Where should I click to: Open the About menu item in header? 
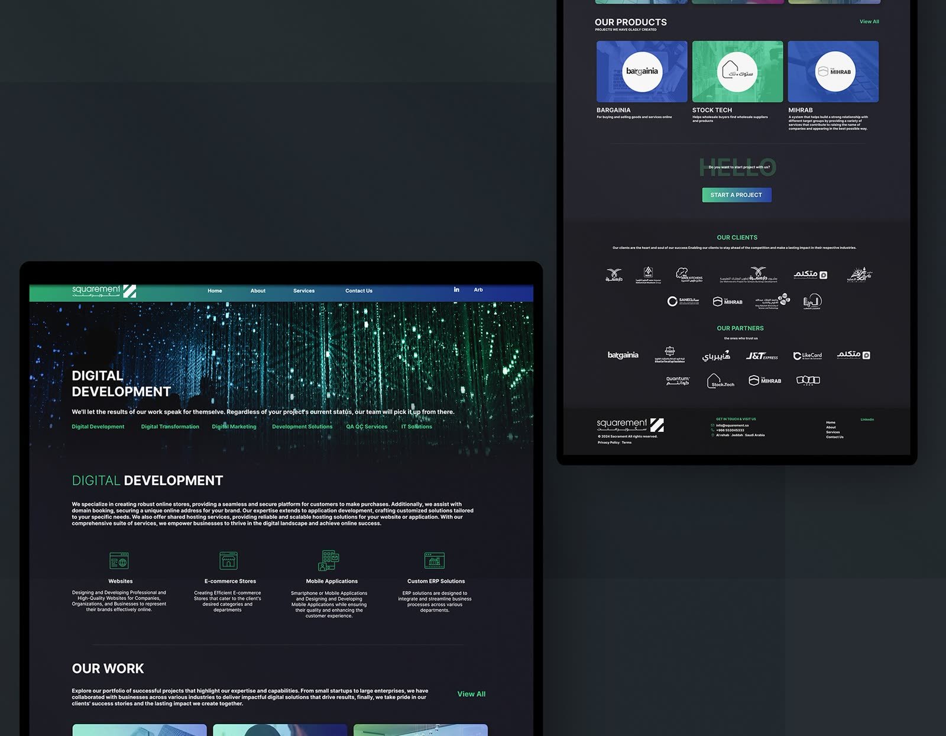point(258,290)
